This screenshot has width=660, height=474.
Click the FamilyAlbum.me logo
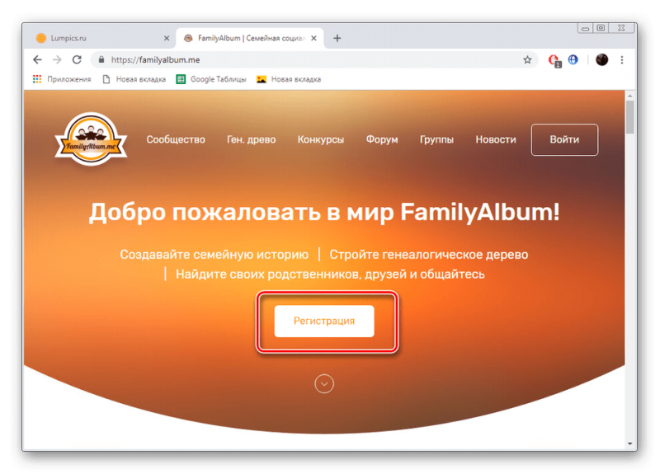(91, 138)
